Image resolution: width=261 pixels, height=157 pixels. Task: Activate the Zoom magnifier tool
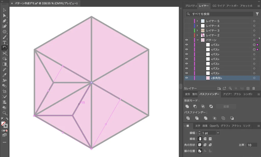[4, 113]
